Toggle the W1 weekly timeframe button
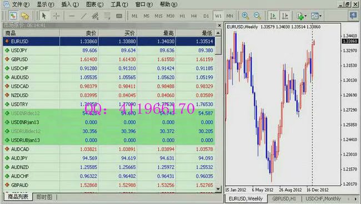This screenshot has width=361, height=204. tap(218, 16)
